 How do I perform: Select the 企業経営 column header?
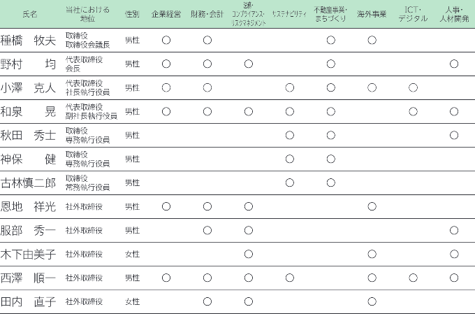pos(166,14)
